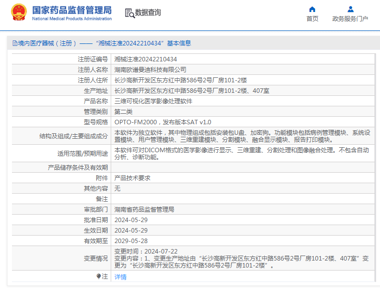Click the 无 value for 其他内容
Image resolution: width=380 pixels, height=288 pixels.
point(117,189)
